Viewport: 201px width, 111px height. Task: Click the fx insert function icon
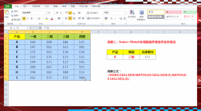click(x=40, y=28)
